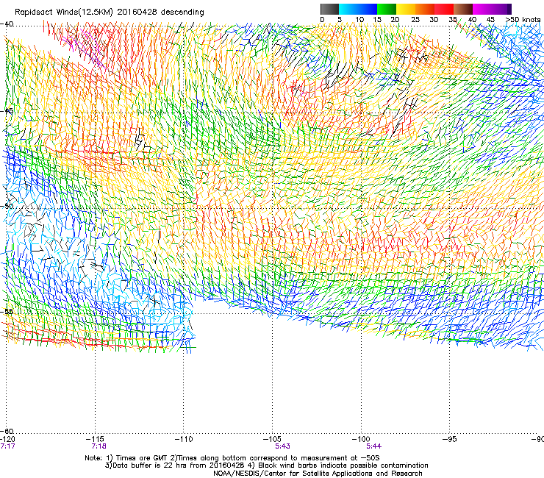544x478 pixels.
Task: Select the red 30-35 knots legend swatch
Action: 444,9
